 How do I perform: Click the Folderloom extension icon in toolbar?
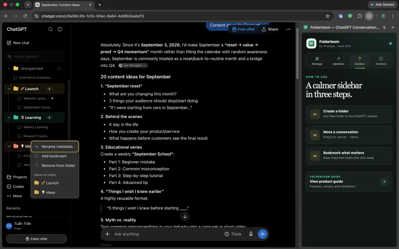pyautogui.click(x=350, y=16)
